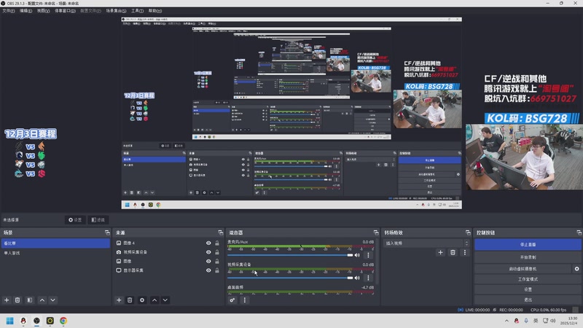Click the 停止直播 stop streaming button
This screenshot has height=328, width=583.
coord(528,244)
